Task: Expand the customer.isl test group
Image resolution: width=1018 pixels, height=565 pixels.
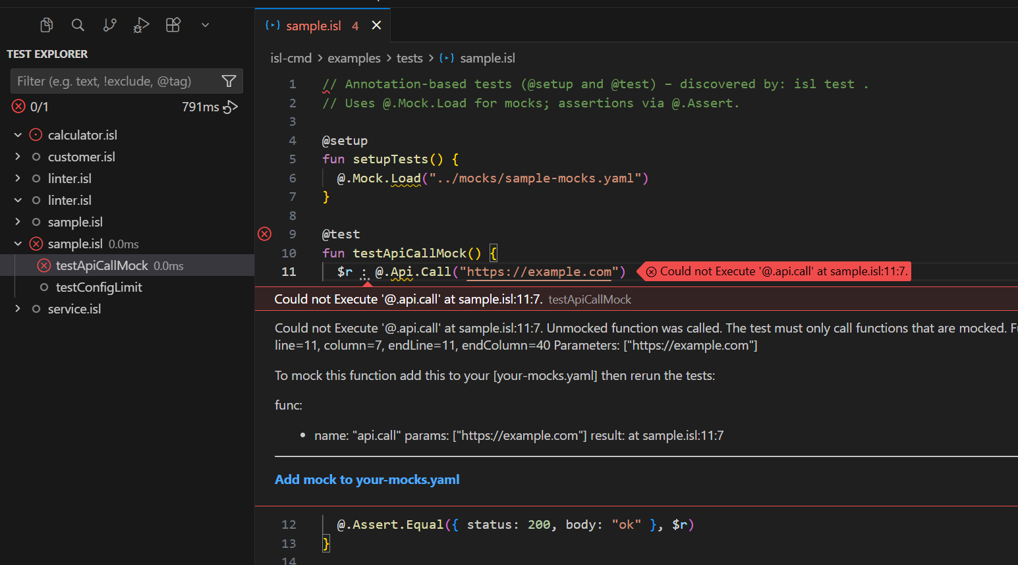Action: pos(18,157)
